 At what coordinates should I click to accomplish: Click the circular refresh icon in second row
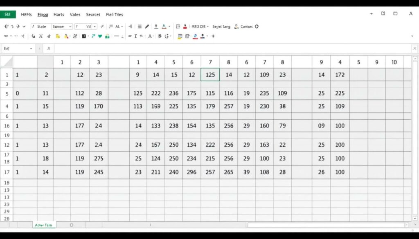pyautogui.click(x=33, y=36)
